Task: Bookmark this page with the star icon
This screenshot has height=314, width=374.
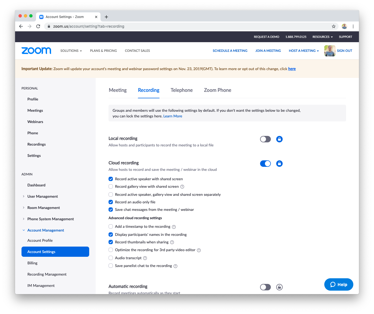Action: click(334, 26)
